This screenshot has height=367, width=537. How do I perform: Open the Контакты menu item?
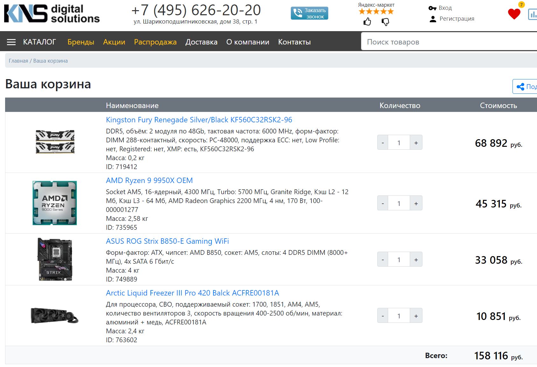click(294, 42)
